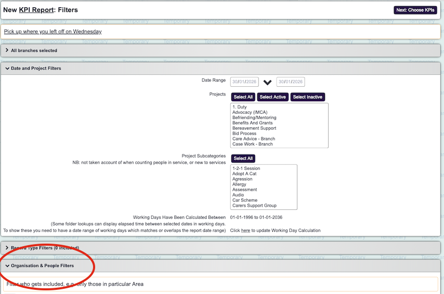The image size is (444, 294).
Task: Click the end date range field
Action: tap(290, 82)
